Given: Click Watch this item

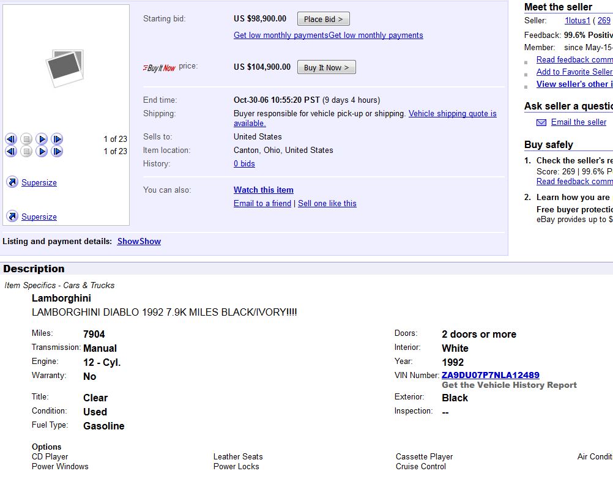Looking at the screenshot, I should (263, 190).
